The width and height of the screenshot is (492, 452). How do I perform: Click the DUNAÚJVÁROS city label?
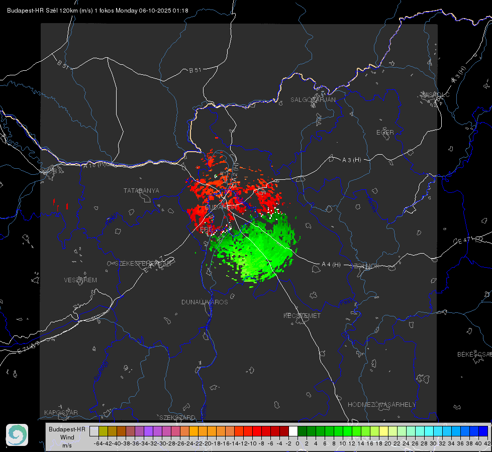pyautogui.click(x=205, y=302)
